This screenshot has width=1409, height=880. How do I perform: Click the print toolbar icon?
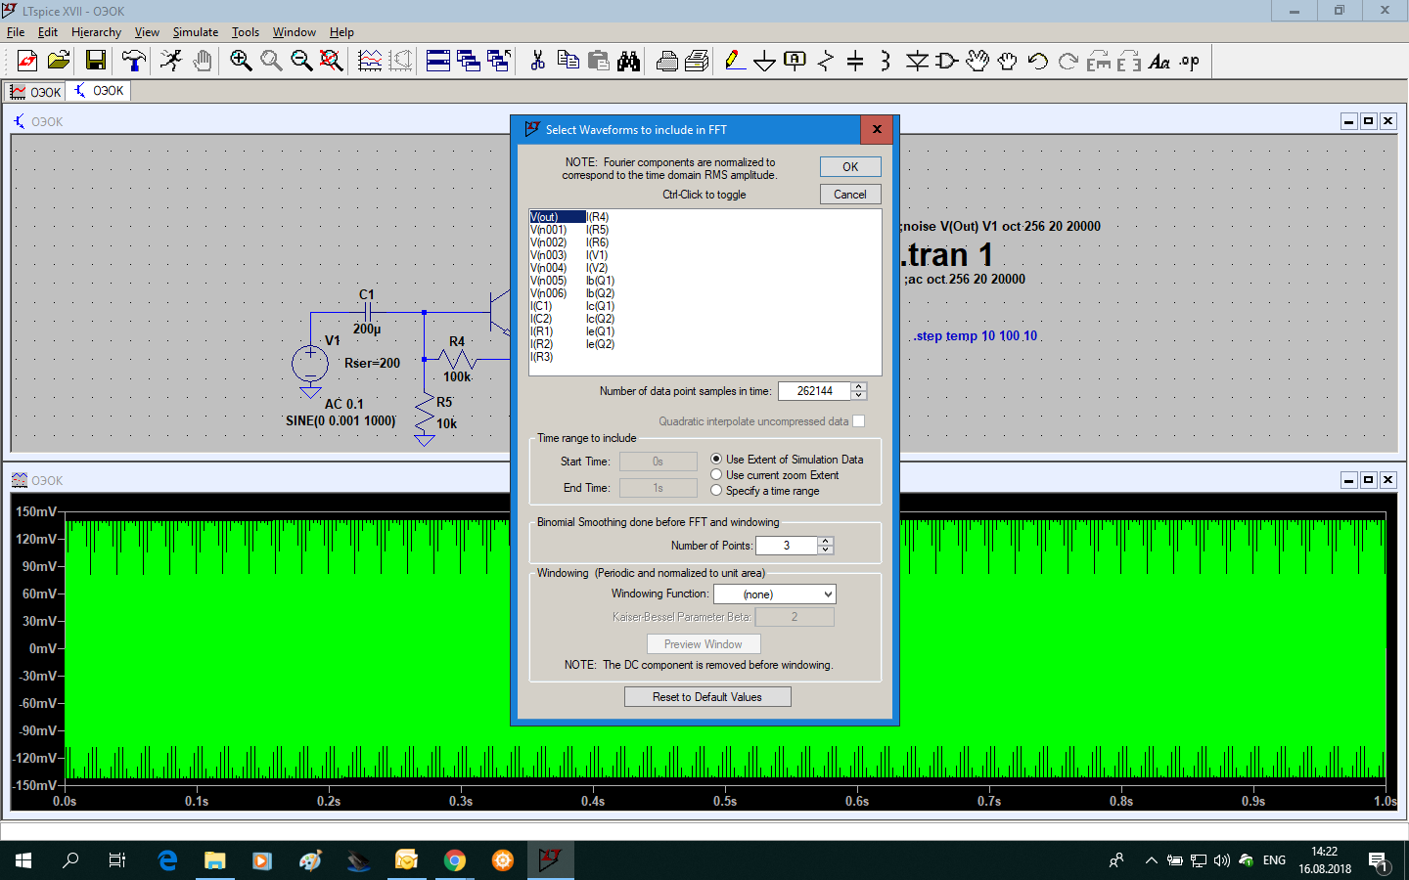pos(666,61)
